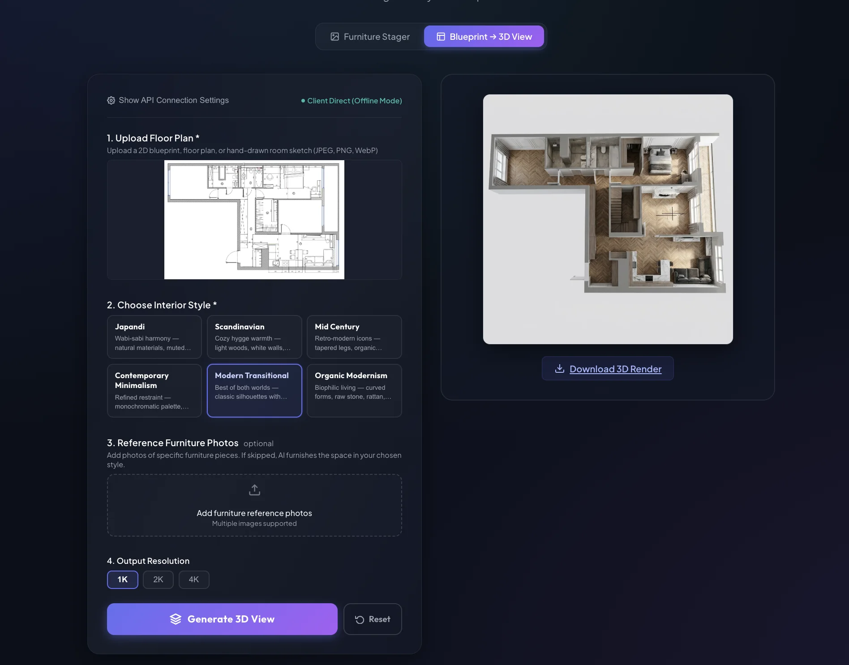849x665 pixels.
Task: Switch to the Blueprint → 3D View tab
Action: pyautogui.click(x=484, y=37)
